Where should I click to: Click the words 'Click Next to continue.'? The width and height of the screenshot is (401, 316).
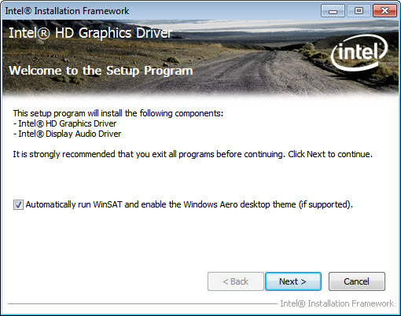330,154
